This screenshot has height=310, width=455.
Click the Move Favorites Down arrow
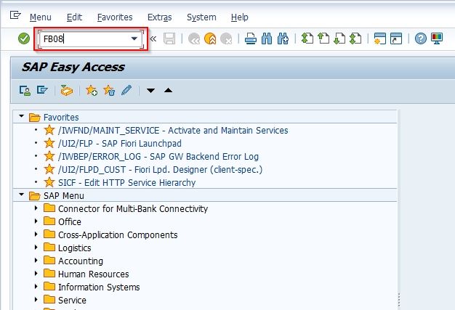(150, 91)
